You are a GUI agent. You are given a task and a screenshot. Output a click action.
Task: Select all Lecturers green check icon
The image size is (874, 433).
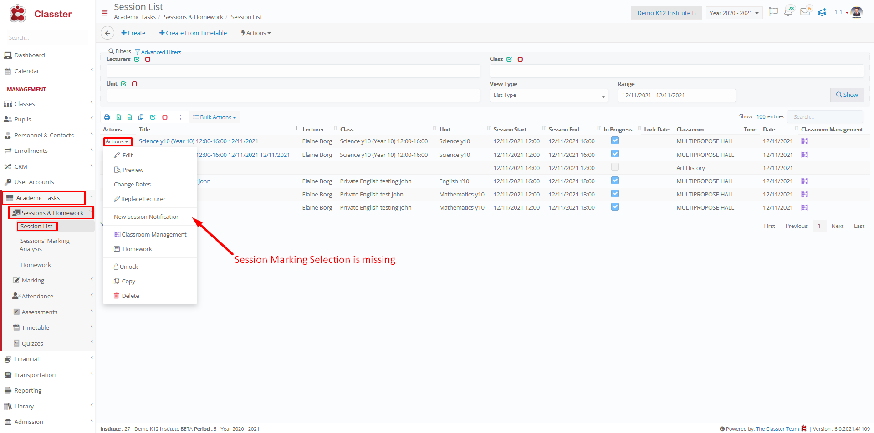[x=137, y=59]
